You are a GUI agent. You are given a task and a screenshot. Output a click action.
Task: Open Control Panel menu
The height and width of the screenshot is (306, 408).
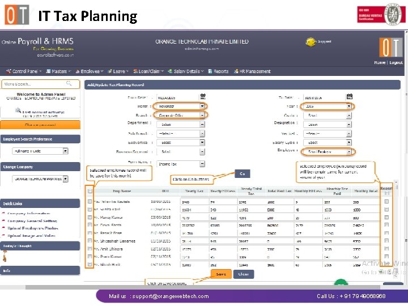24,71
